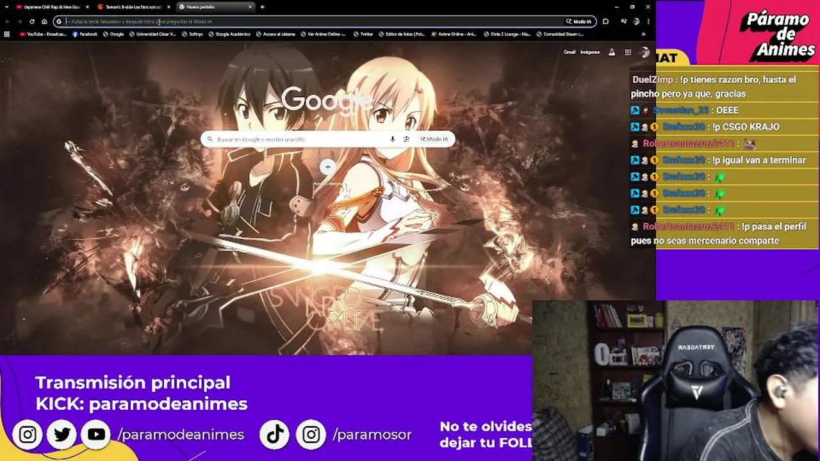Click the Instagram icon next to /paramosor
Image resolution: width=820 pixels, height=461 pixels.
311,435
